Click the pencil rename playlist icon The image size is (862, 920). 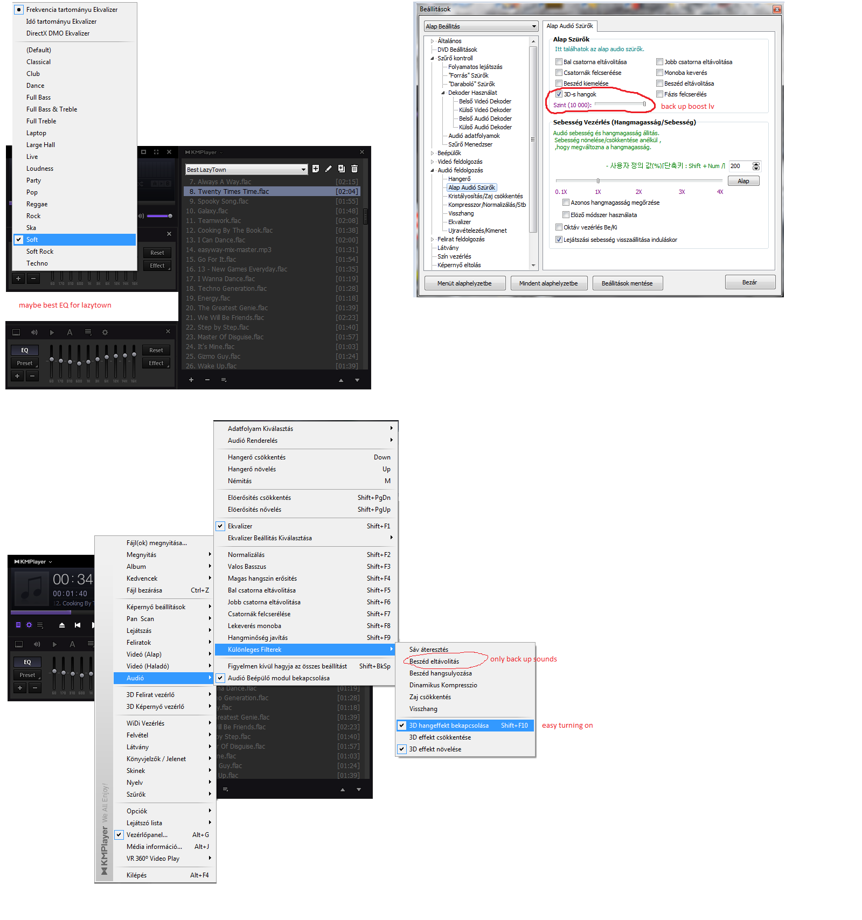pos(328,169)
